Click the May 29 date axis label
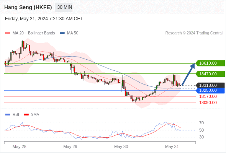This screenshot has width=226, height=153. coord(70,146)
